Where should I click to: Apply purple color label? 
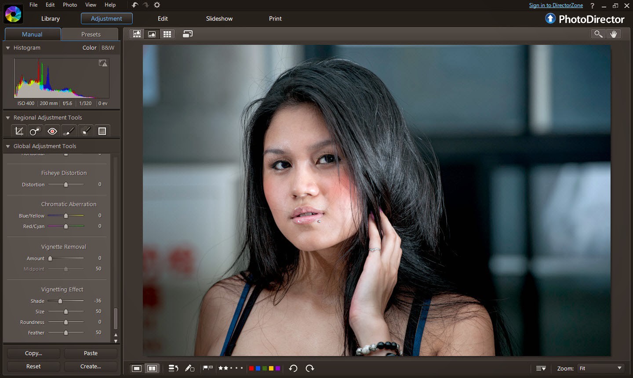pyautogui.click(x=278, y=368)
